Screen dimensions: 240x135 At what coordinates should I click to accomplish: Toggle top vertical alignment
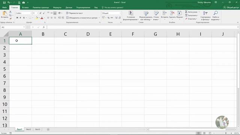coord(48,13)
